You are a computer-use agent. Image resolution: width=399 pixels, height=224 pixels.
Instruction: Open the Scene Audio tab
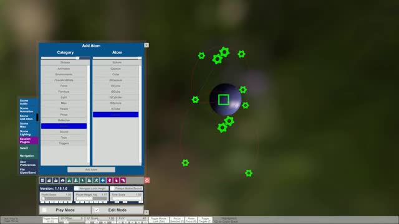point(28,102)
